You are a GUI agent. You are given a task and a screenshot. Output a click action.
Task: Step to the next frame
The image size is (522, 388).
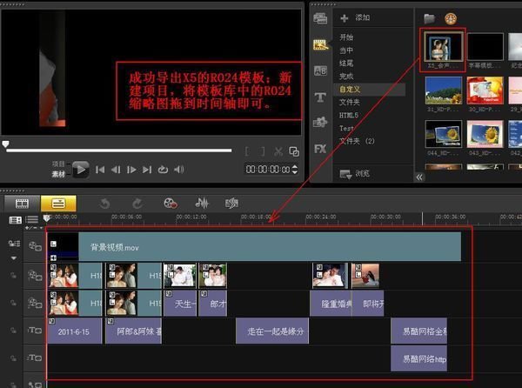click(x=131, y=170)
